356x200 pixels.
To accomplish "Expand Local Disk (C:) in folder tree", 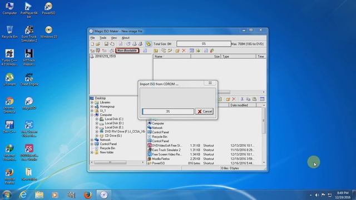I will coord(97,119).
